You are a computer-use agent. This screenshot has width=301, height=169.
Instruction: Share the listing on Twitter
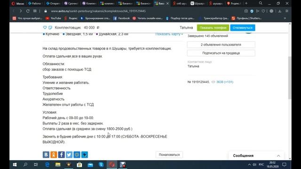tap(69, 154)
